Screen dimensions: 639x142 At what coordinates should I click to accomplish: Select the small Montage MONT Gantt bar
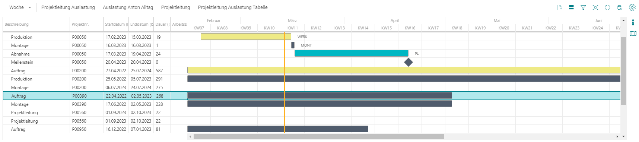click(x=293, y=45)
